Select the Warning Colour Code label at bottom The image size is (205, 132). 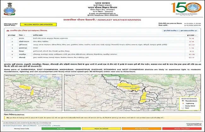pyautogui.click(x=22, y=129)
